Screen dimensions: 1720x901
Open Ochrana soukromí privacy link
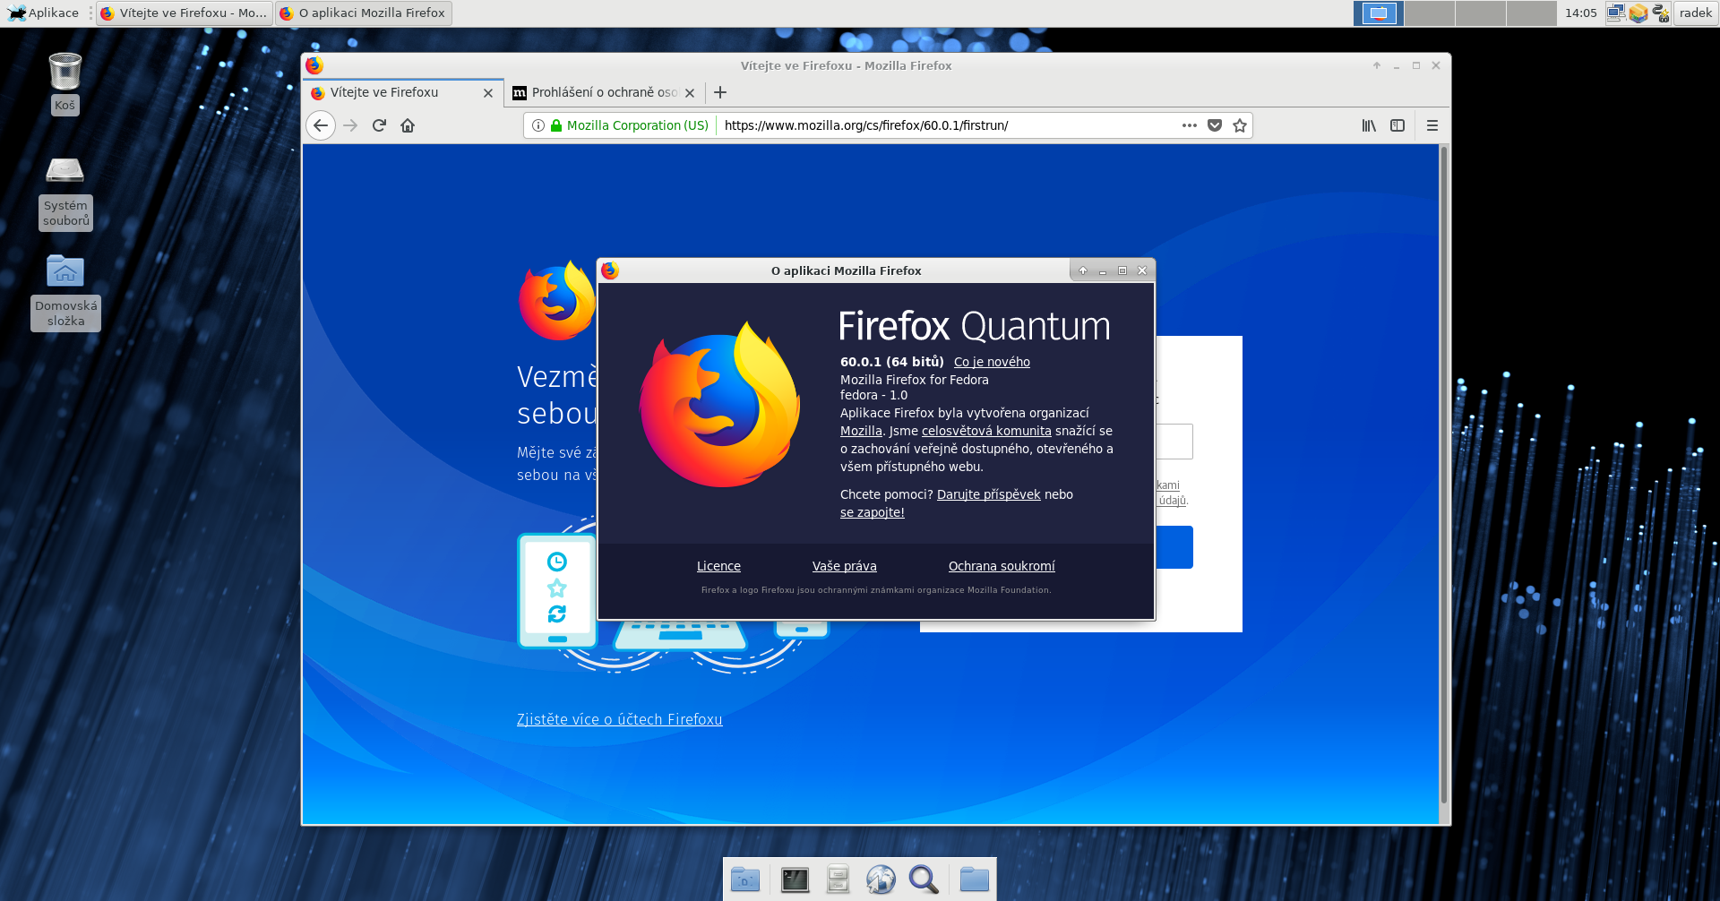click(1002, 566)
